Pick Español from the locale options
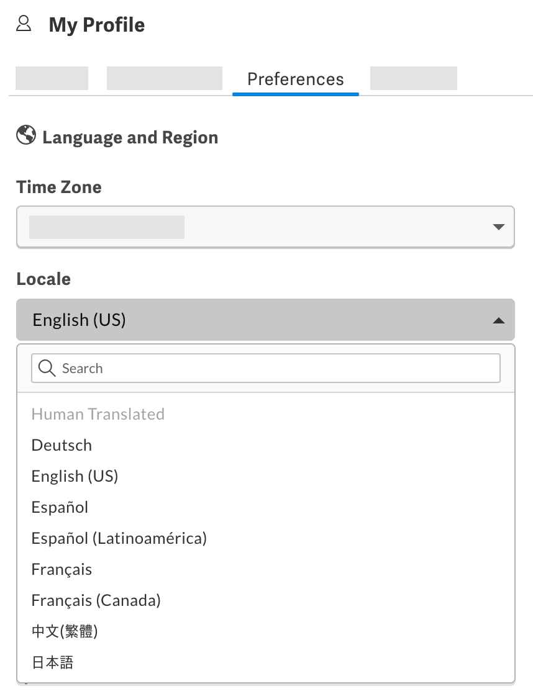533x699 pixels. click(60, 507)
